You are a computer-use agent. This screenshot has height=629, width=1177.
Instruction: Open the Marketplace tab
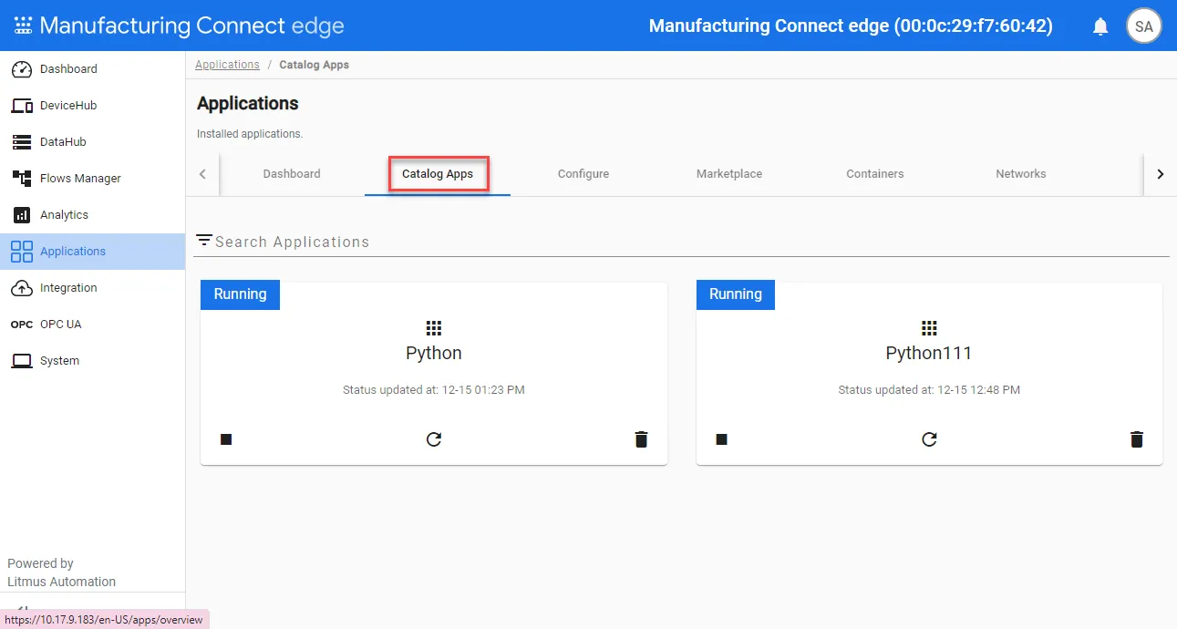pyautogui.click(x=729, y=174)
